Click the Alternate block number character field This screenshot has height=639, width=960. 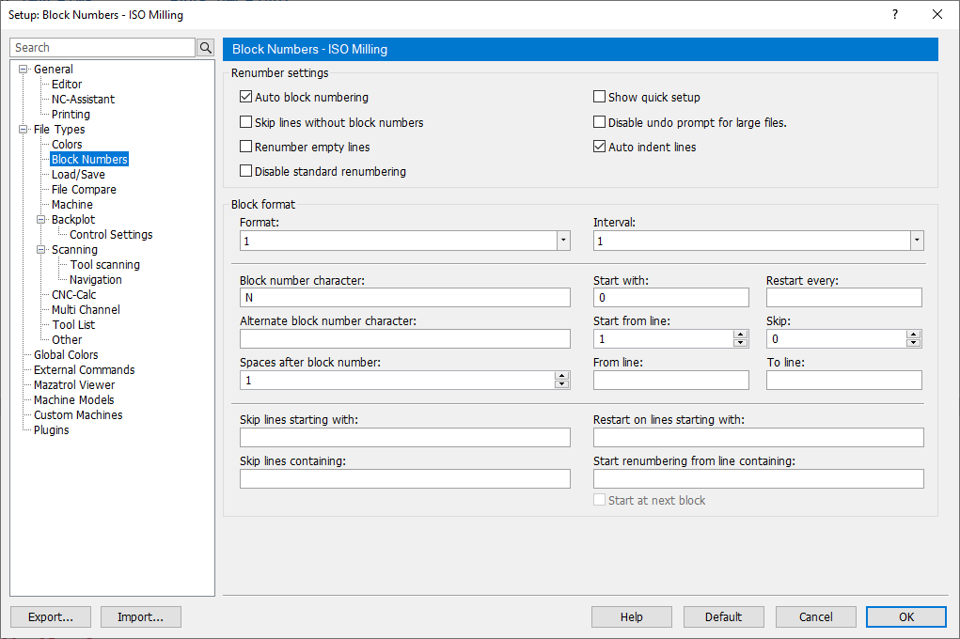(404, 338)
